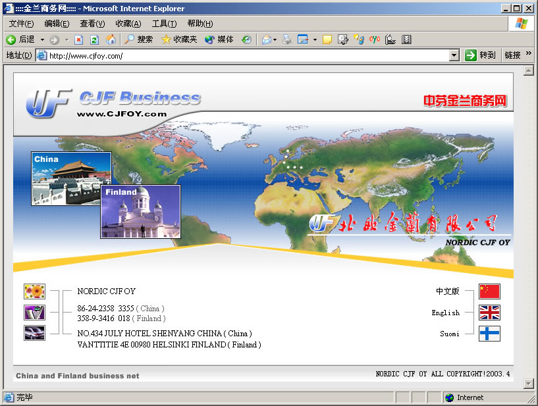Viewport: 538px width, 406px height.
Task: Click the UK flag icon
Action: coord(490,313)
